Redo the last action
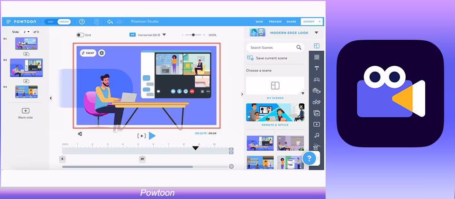 click(119, 22)
